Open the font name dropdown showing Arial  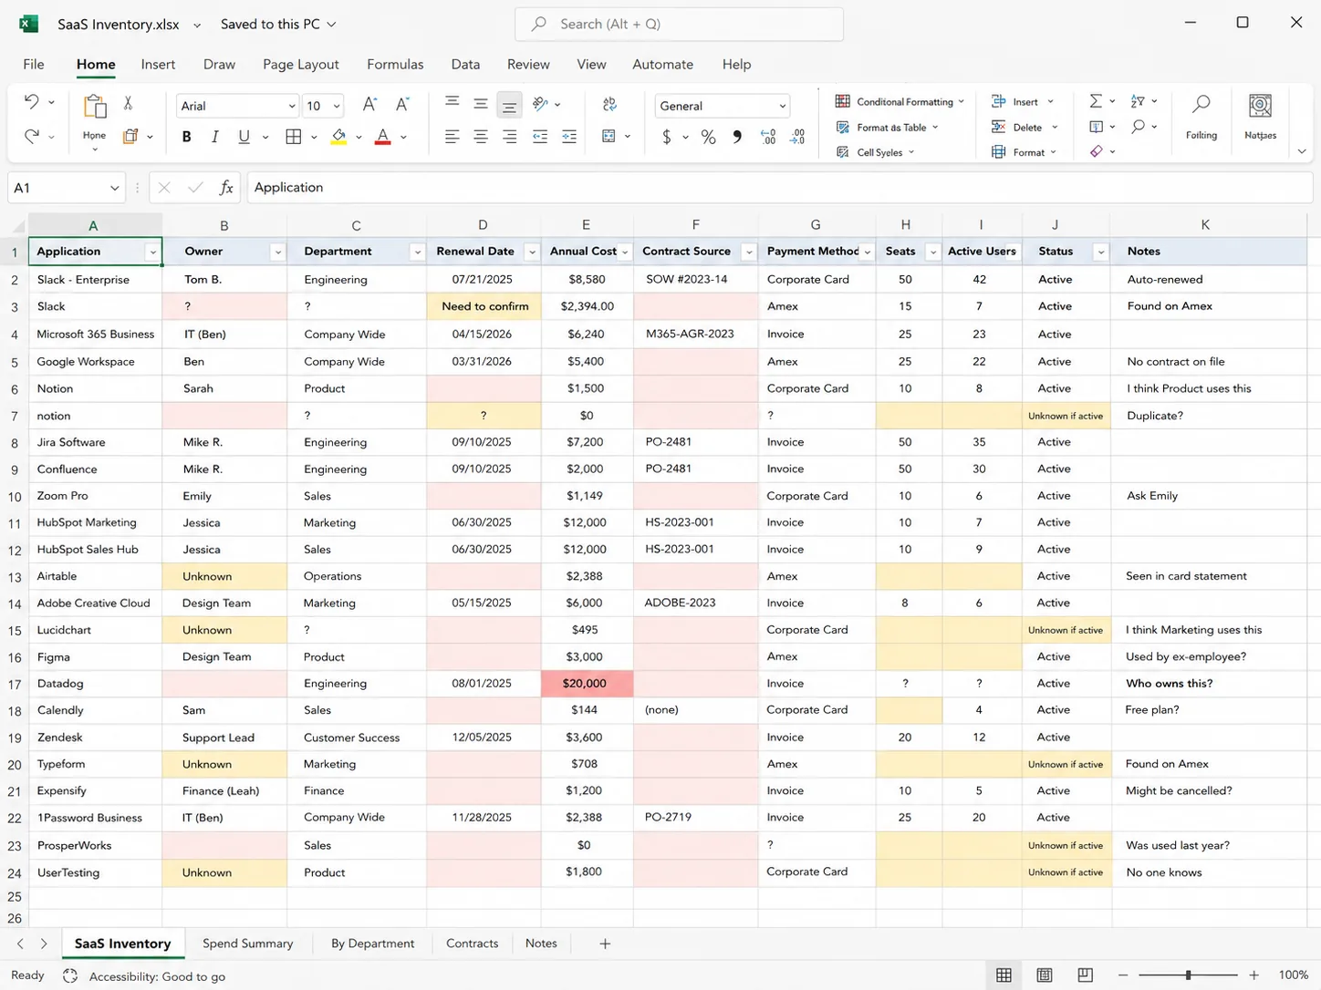tap(292, 107)
